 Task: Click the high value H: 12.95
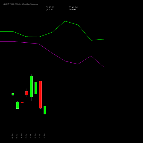tap(73, 7)
